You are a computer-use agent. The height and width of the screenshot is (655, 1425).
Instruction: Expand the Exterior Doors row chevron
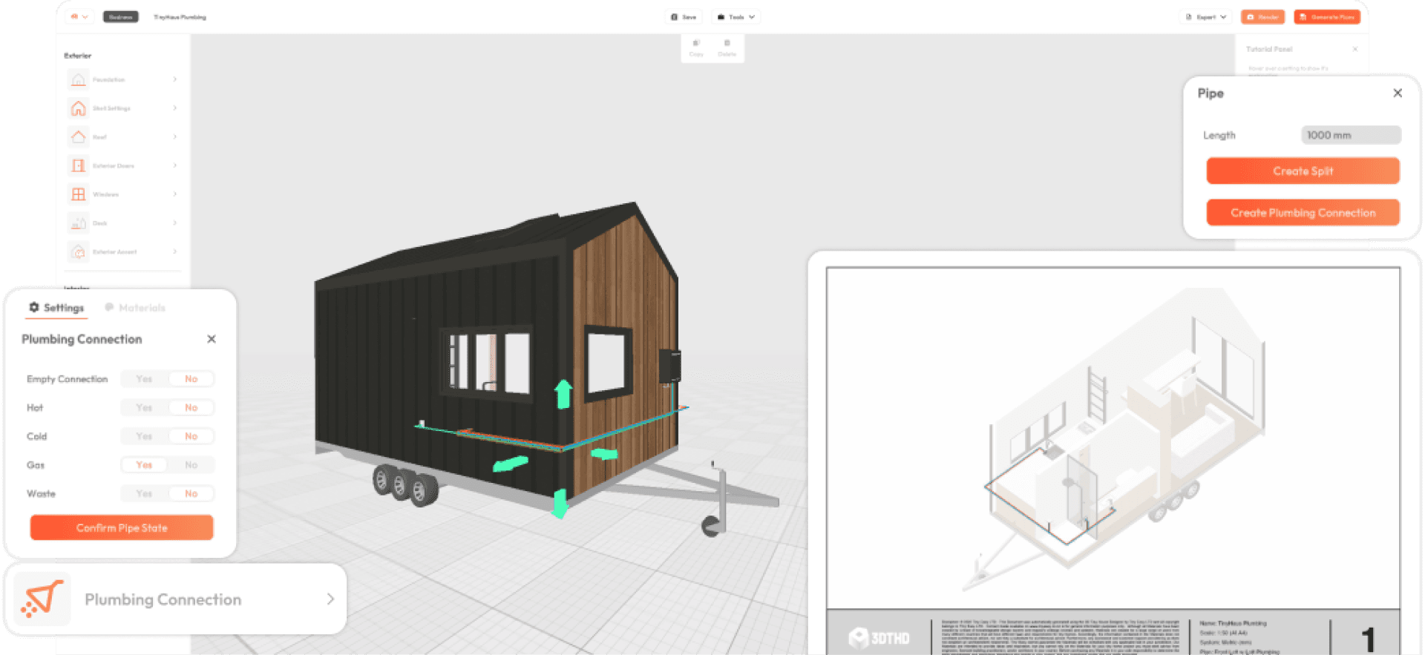[175, 165]
